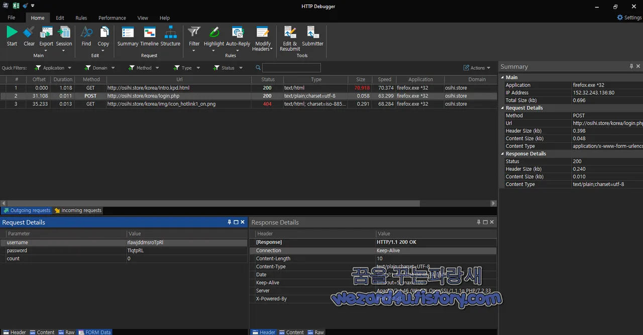Open the Auto-Reply rules tool

coord(238,39)
